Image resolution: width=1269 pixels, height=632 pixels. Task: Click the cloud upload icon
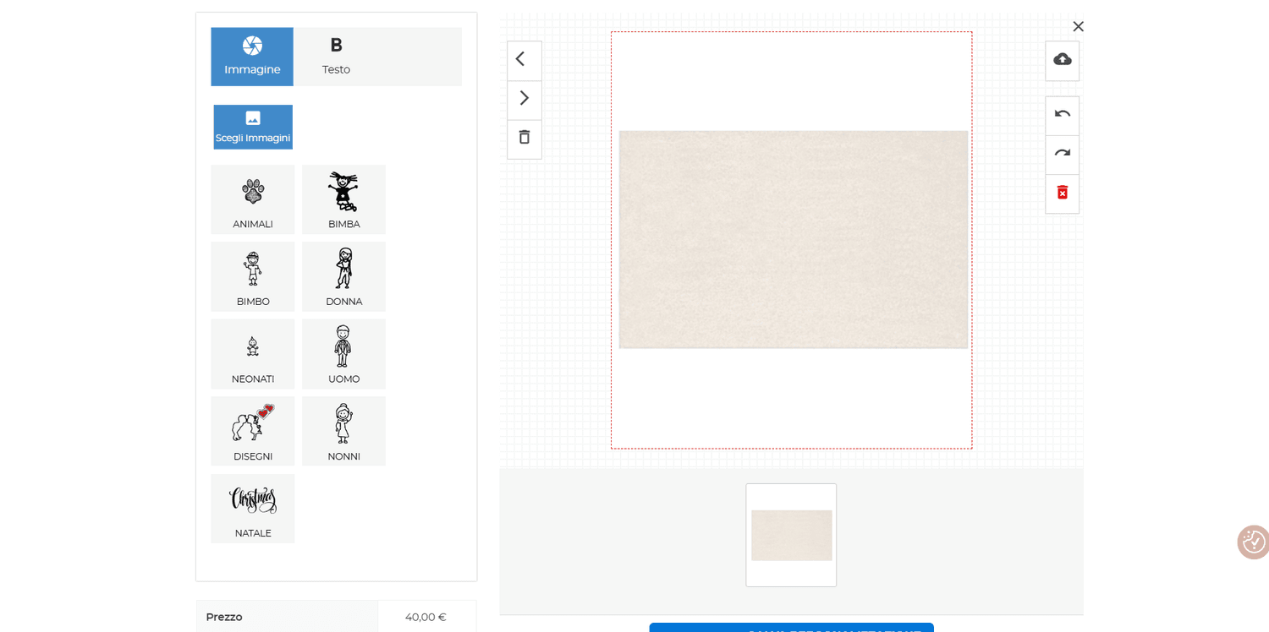pos(1062,60)
